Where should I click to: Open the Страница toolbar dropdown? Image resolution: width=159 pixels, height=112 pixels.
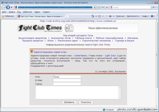(121, 16)
